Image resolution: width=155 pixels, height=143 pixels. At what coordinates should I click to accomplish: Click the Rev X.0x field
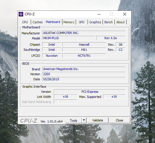point(111,38)
